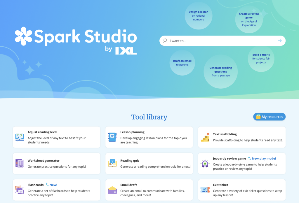Pick the "Draft an email to parents" bubble
The image size is (299, 203).
click(x=182, y=63)
